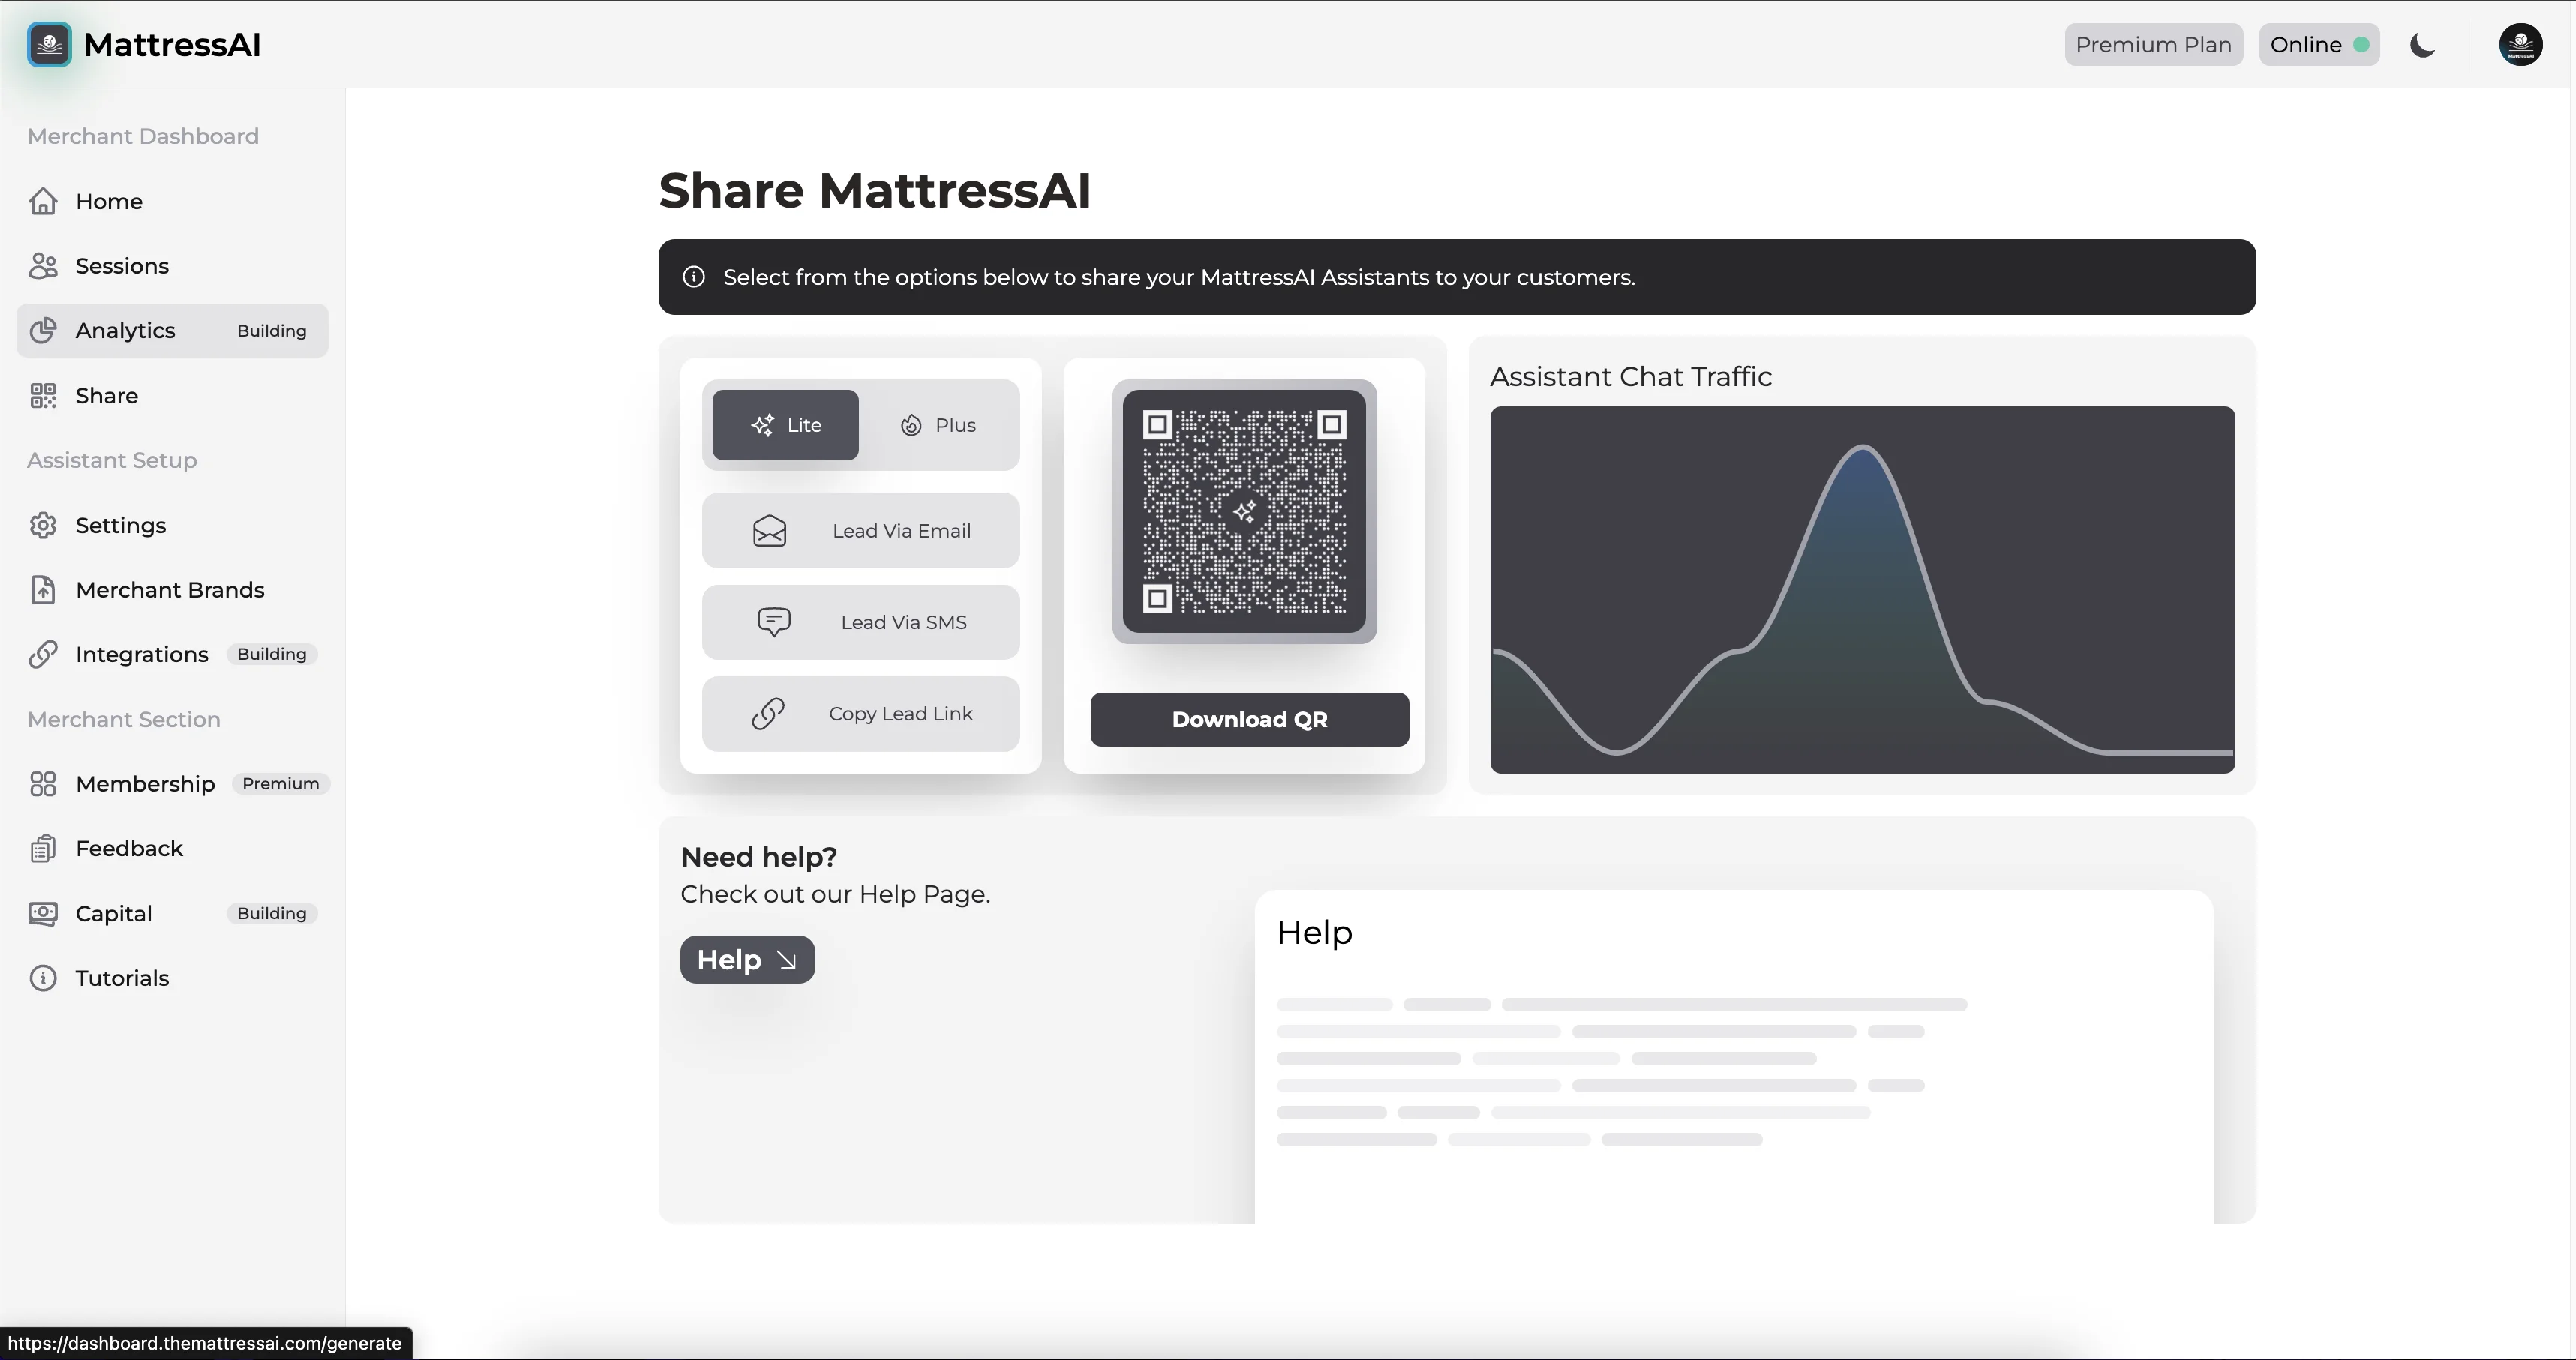Click the Share QR code sidebar icon

point(43,396)
